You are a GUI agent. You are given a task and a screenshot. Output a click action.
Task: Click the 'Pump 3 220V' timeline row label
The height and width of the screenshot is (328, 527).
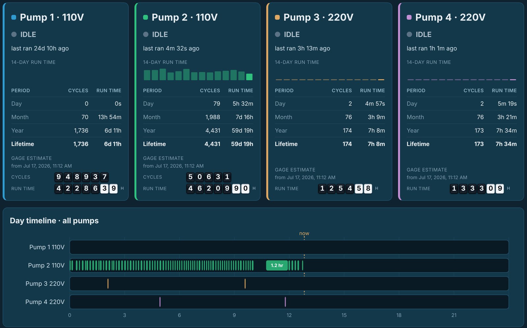(x=45, y=284)
